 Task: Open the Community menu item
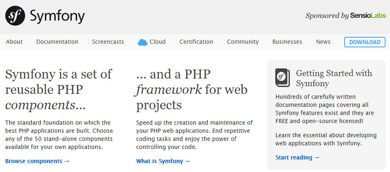(242, 42)
